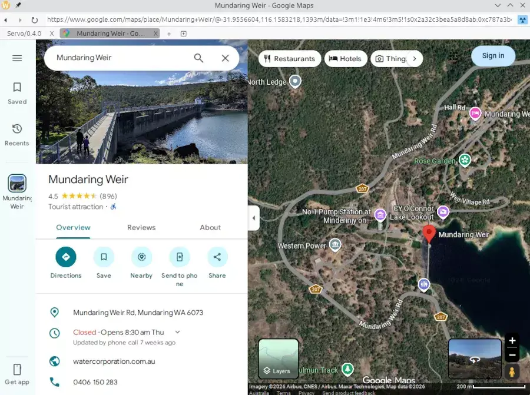Image resolution: width=530 pixels, height=395 pixels.
Task: Click the globe website icon
Action: pyautogui.click(x=54, y=361)
